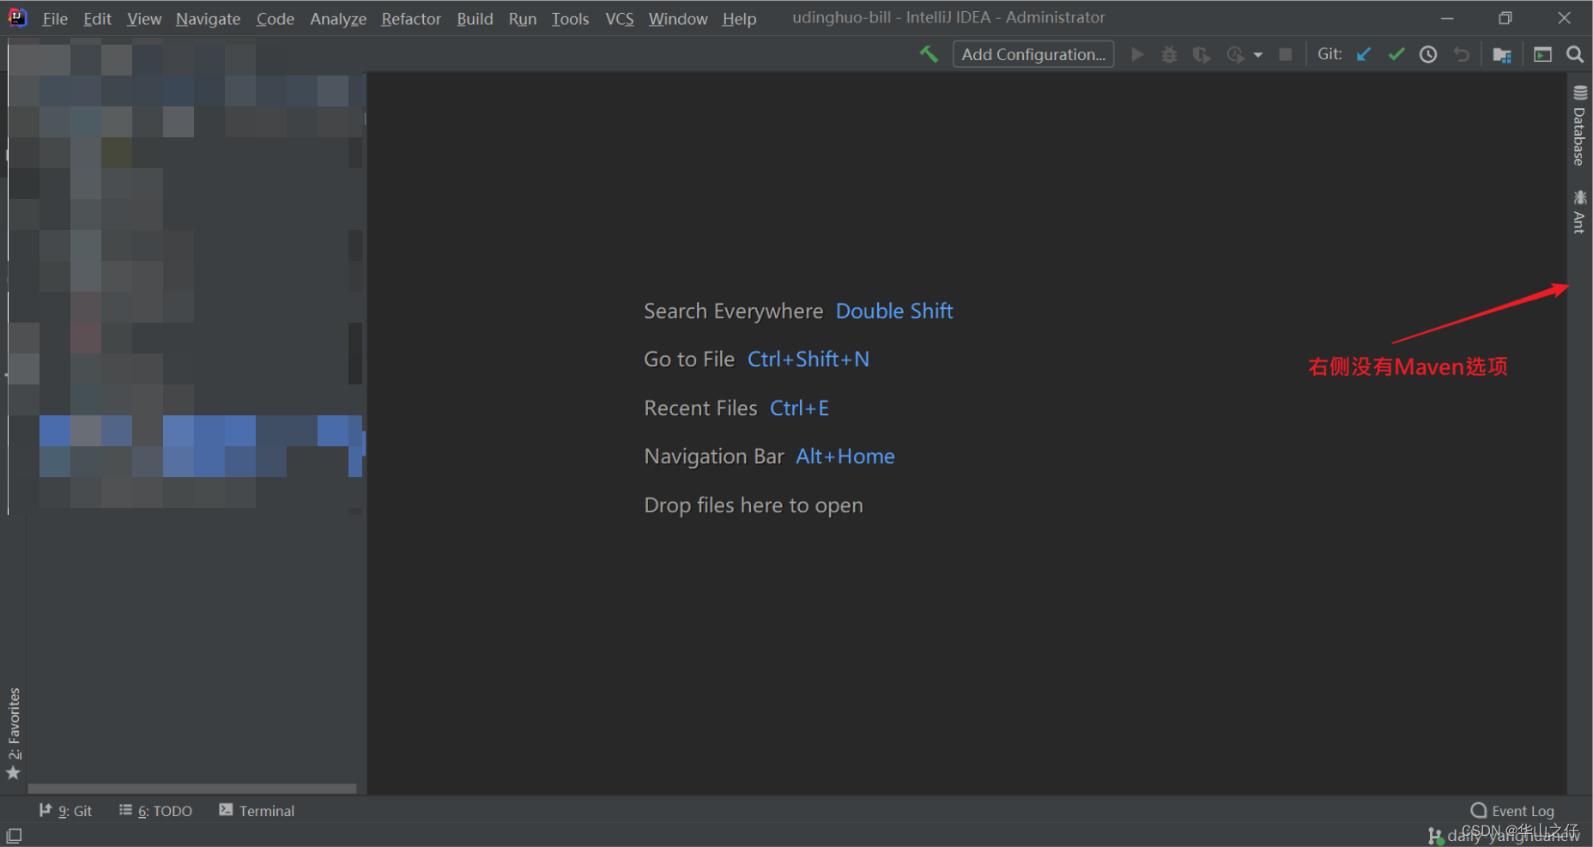Click Git Commit checkmark icon
The image size is (1593, 847).
(1396, 54)
